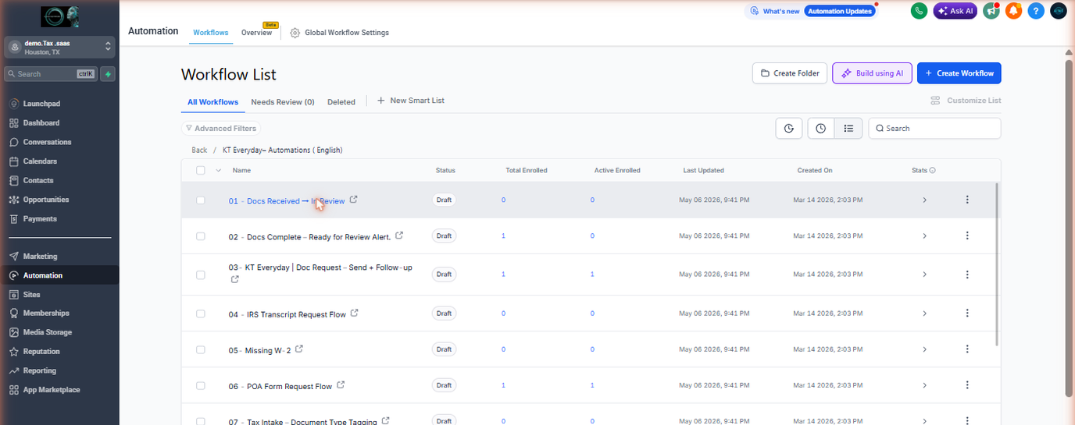Expand stats for 03 Doc Request row
Viewport: 1075px width, 425px height.
[x=924, y=274]
